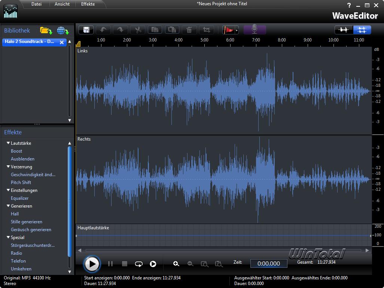Click the Hauptlautstärke volume line
Viewport: 384px width, 288px height.
click(x=223, y=235)
